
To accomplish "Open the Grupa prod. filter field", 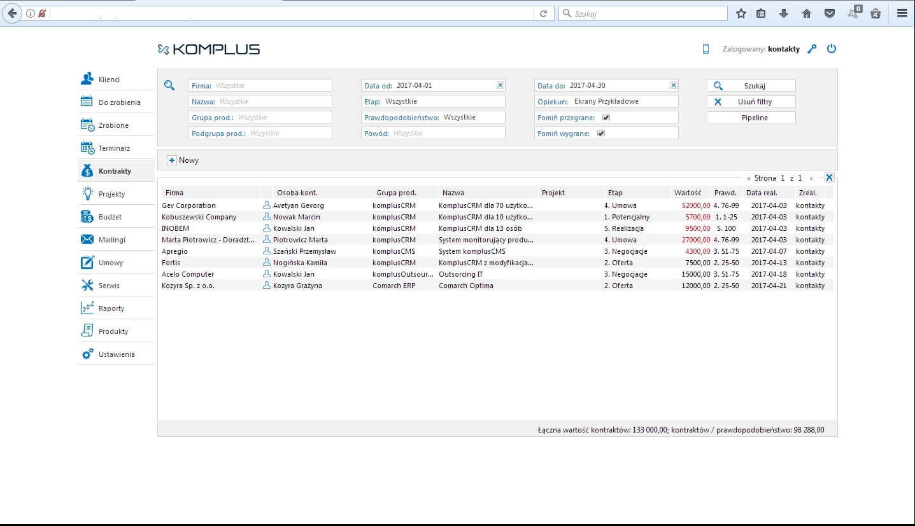I will (260, 117).
